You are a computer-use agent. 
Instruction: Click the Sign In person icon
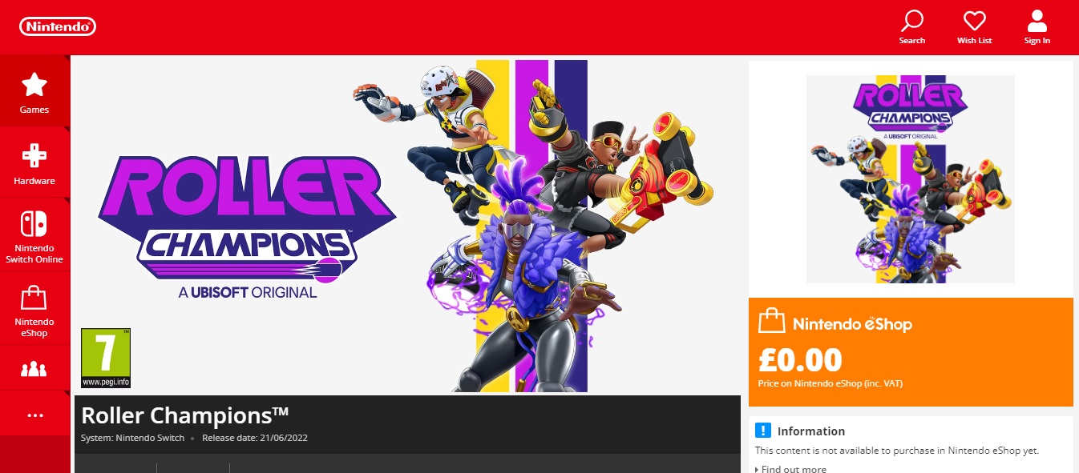[1037, 21]
